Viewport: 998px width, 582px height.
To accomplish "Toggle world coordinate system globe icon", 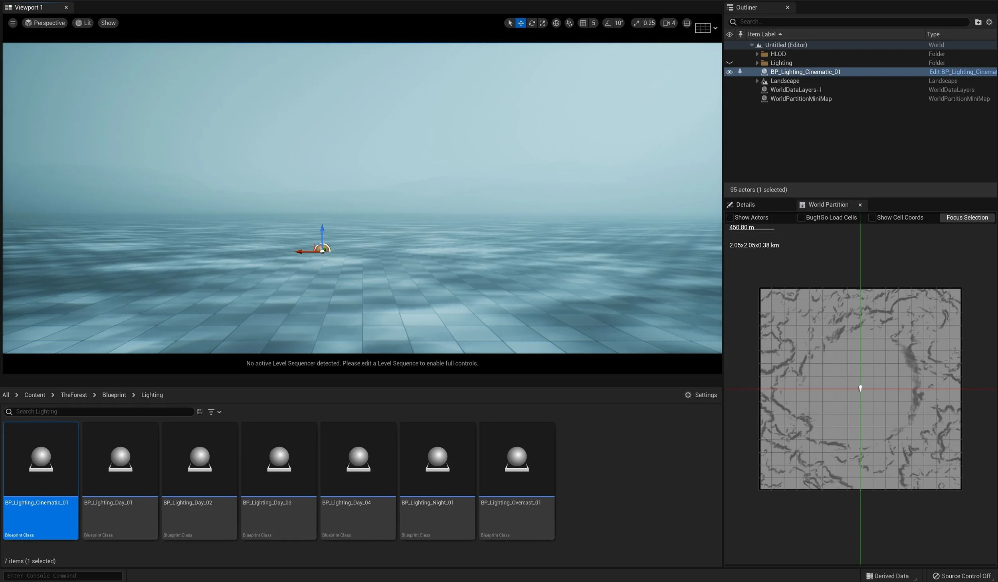I will point(556,23).
